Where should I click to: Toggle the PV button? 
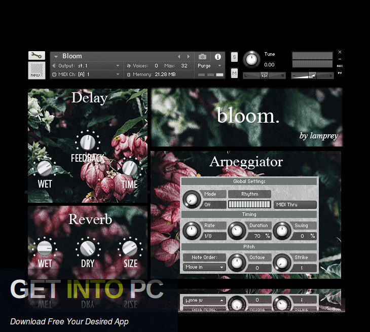tap(340, 73)
